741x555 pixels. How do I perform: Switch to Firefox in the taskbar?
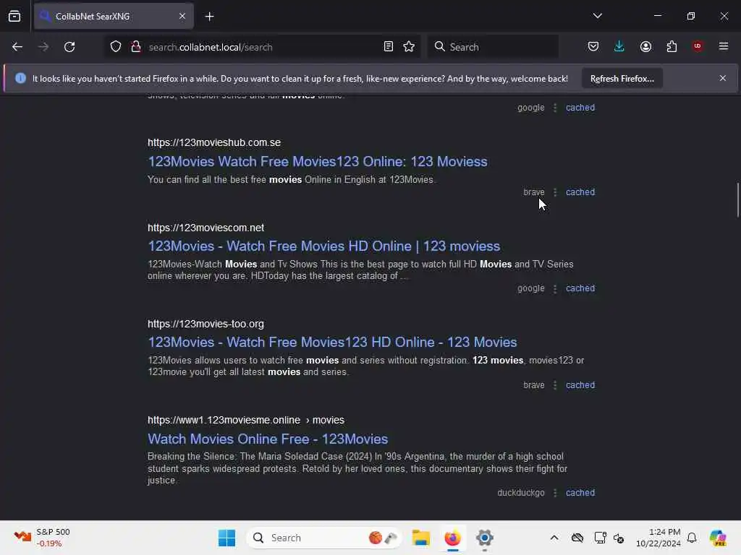click(453, 538)
